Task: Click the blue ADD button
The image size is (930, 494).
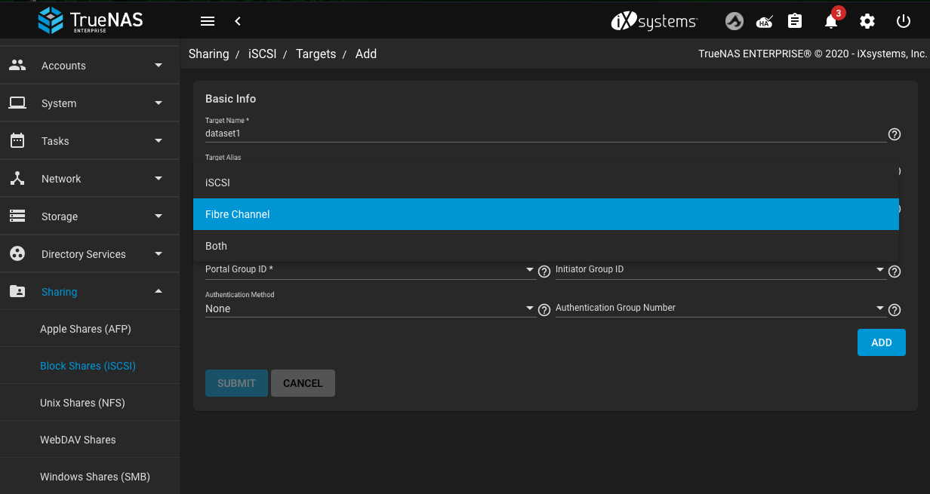Action: [x=881, y=342]
